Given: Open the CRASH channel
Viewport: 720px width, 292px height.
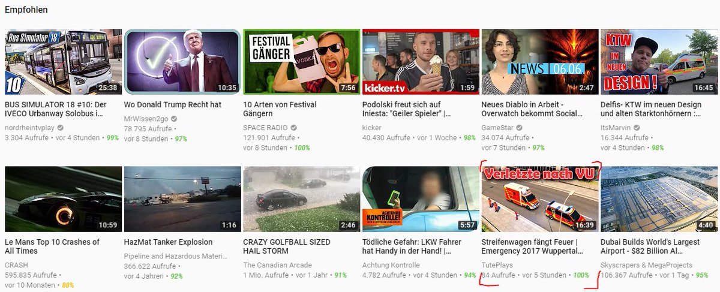Looking at the screenshot, I should click(x=16, y=265).
